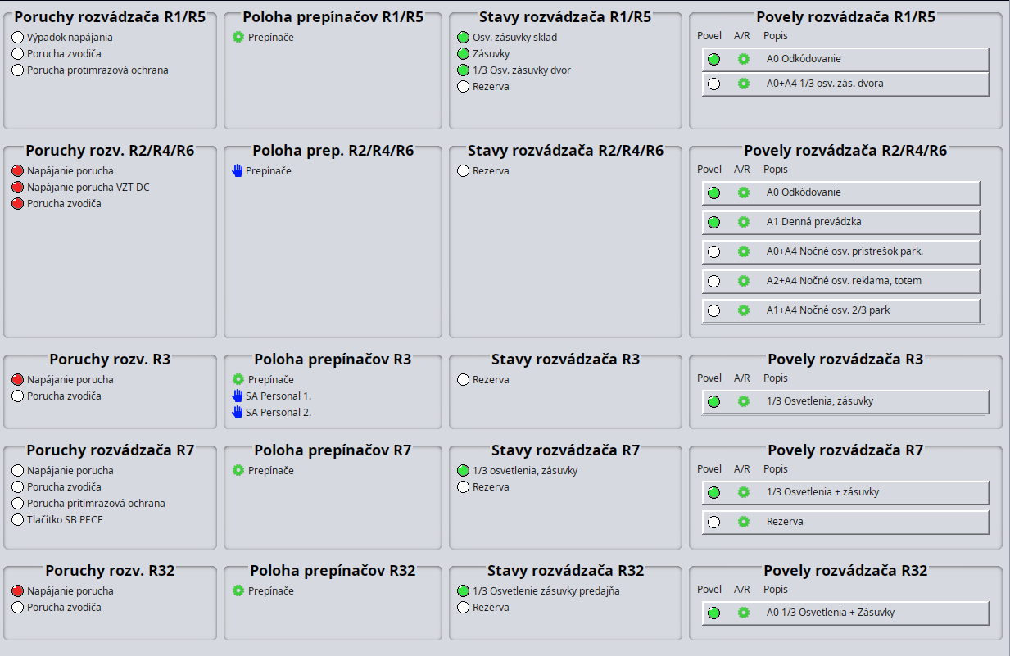Click the green gear icon for R32 Prepínače
Screen dimensions: 1010x656
click(x=238, y=590)
